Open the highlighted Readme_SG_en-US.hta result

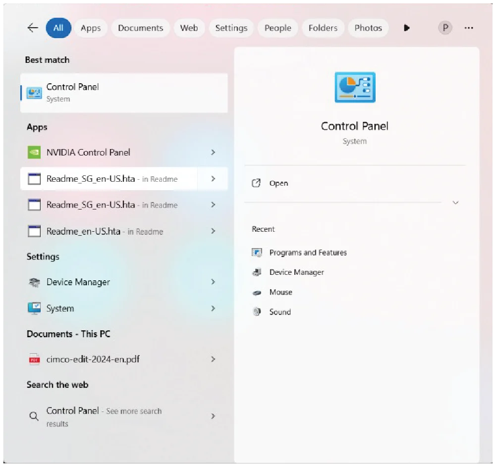tap(109, 179)
